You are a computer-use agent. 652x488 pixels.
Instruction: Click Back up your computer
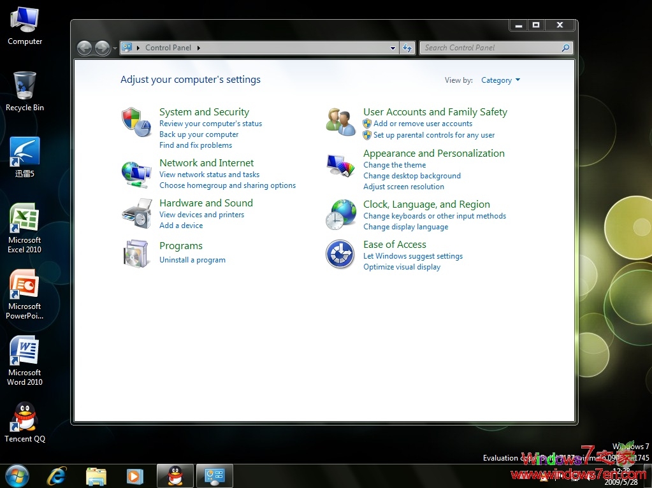(198, 134)
